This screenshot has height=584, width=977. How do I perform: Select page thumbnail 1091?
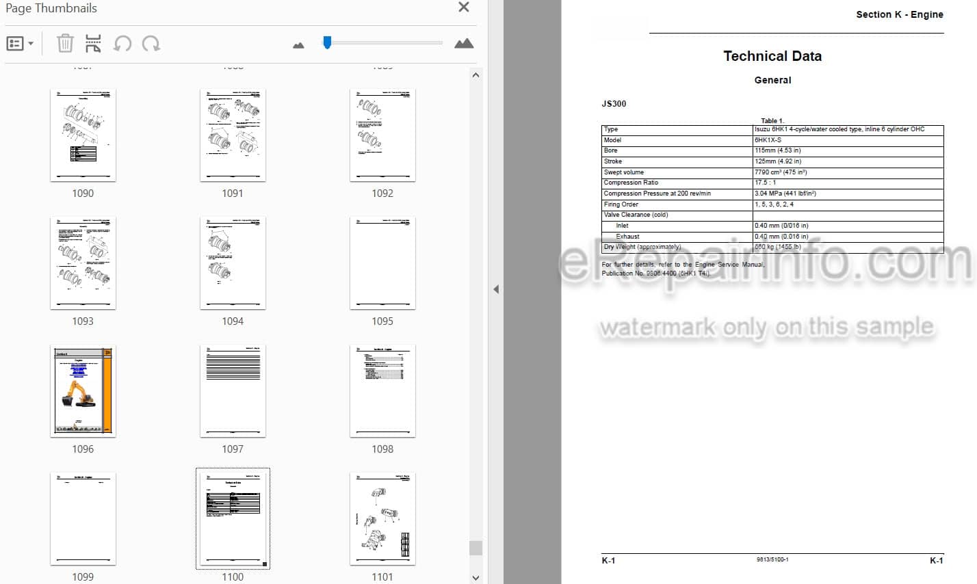pyautogui.click(x=233, y=135)
